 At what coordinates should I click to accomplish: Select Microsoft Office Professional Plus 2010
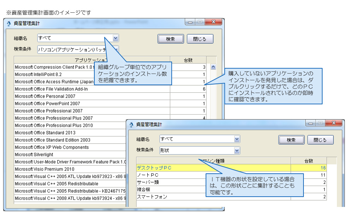[x=70, y=126]
